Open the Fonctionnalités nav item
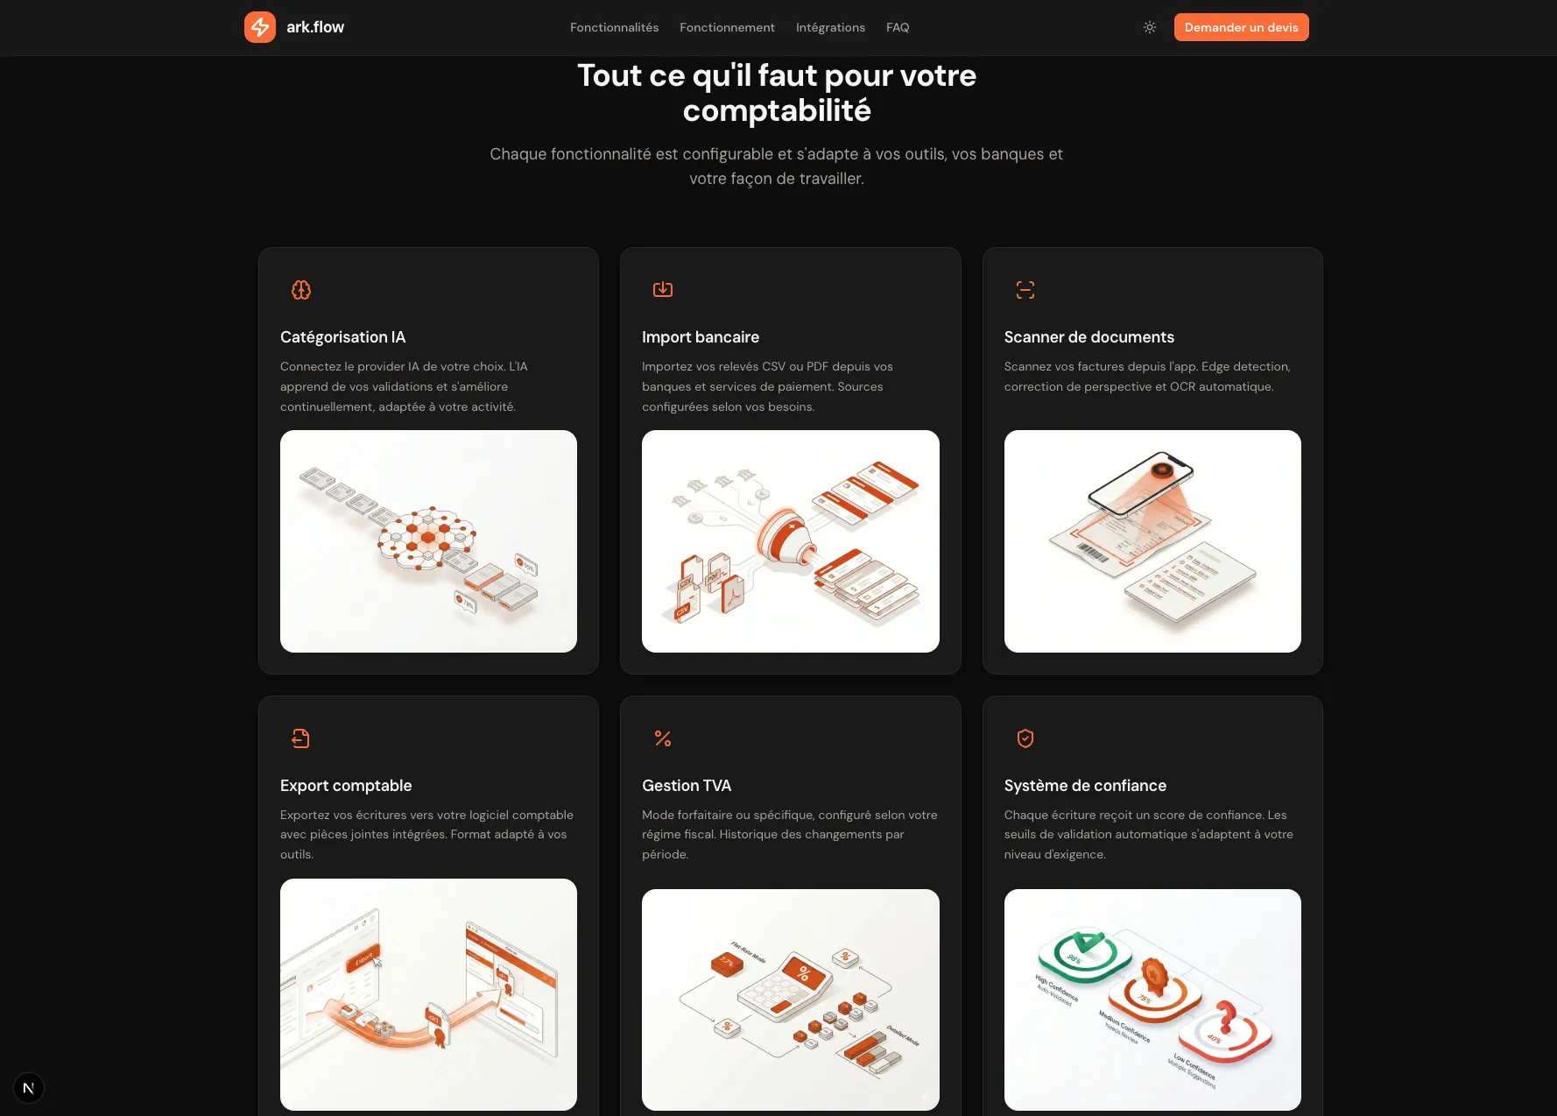 (614, 27)
